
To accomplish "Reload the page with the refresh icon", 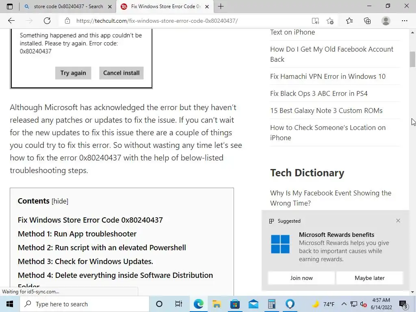I will (47, 21).
